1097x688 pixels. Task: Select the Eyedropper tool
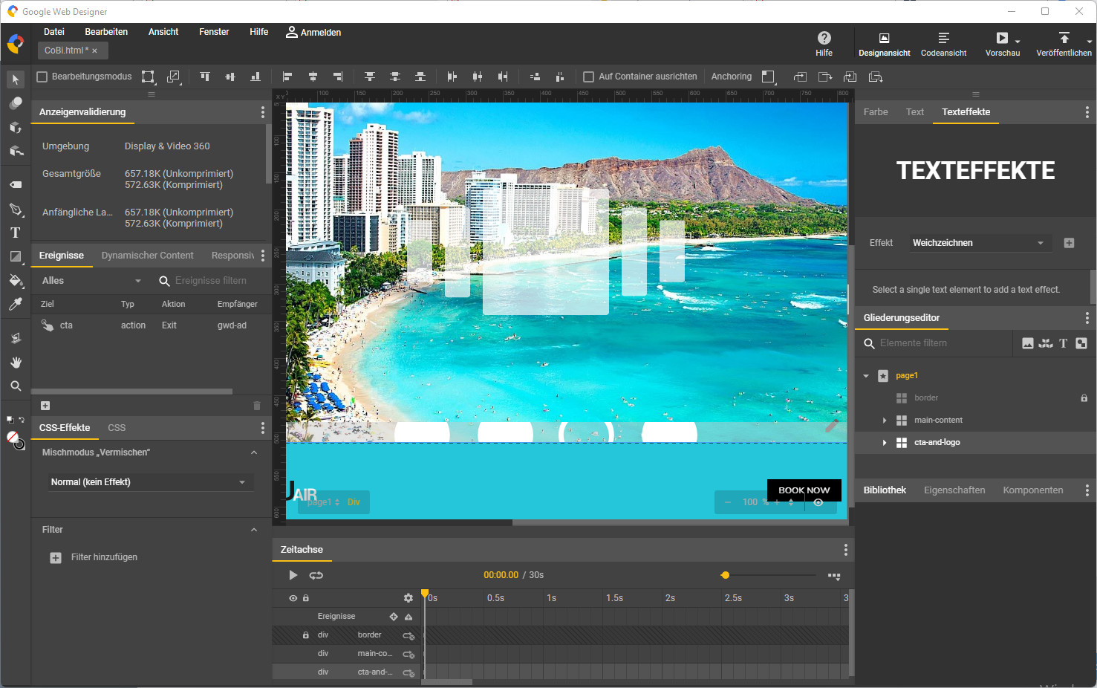tap(15, 303)
